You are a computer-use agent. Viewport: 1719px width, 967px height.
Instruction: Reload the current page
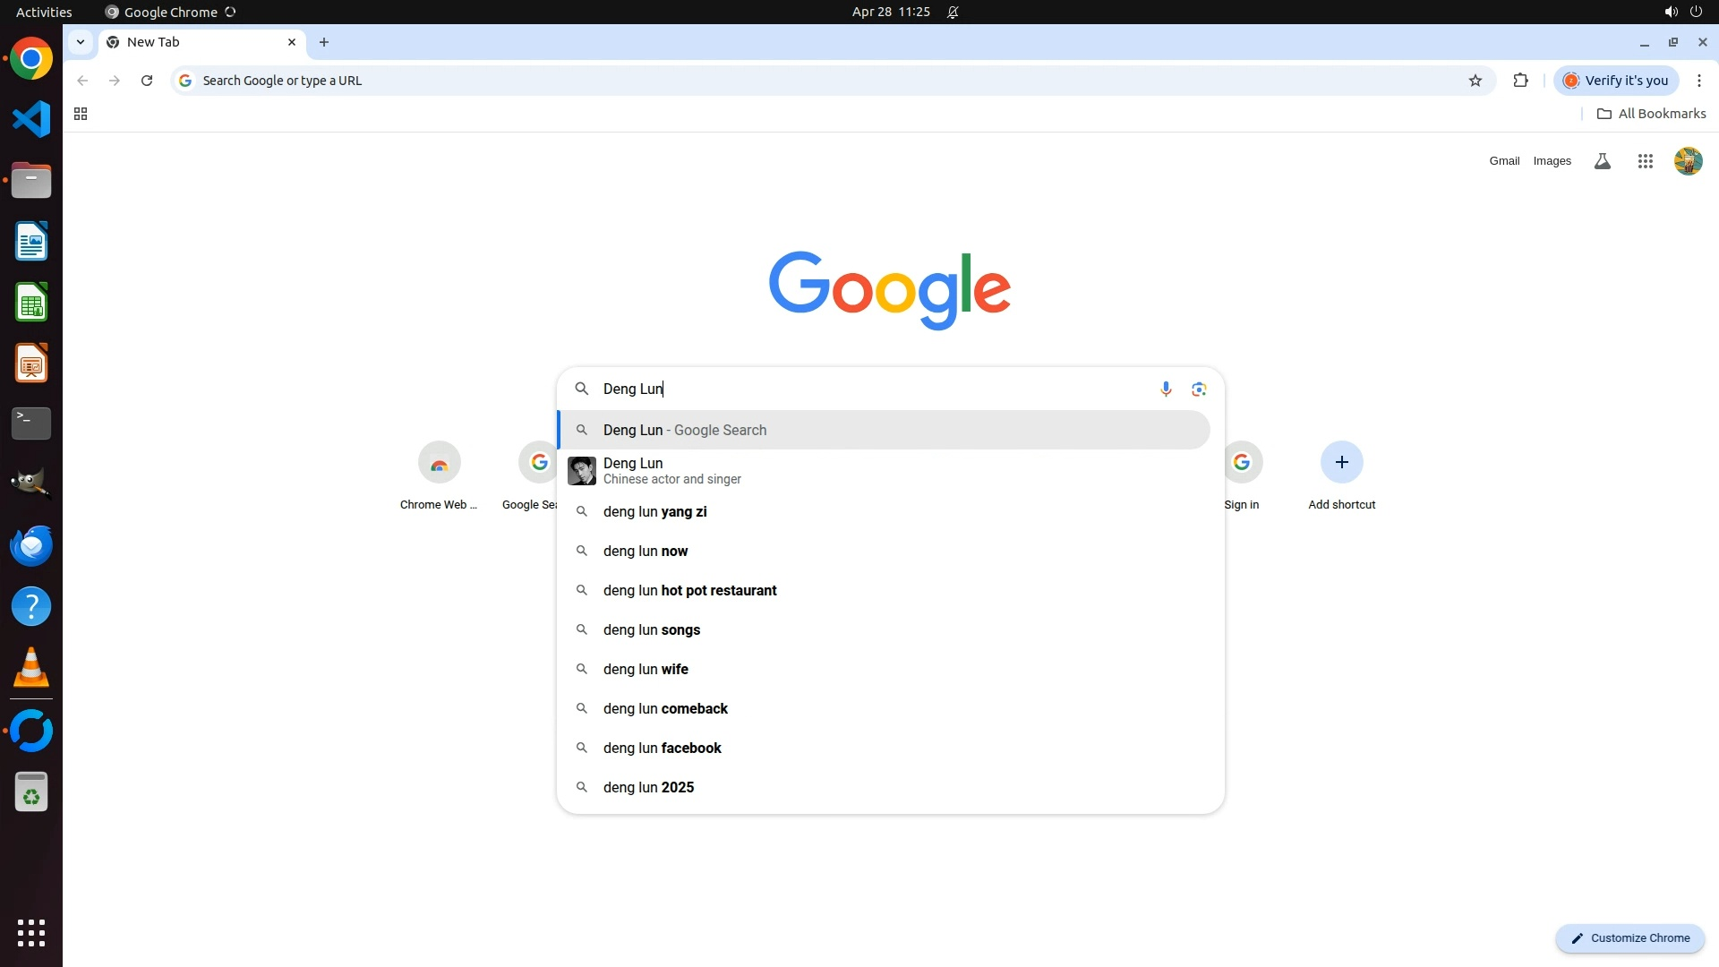[x=147, y=81]
